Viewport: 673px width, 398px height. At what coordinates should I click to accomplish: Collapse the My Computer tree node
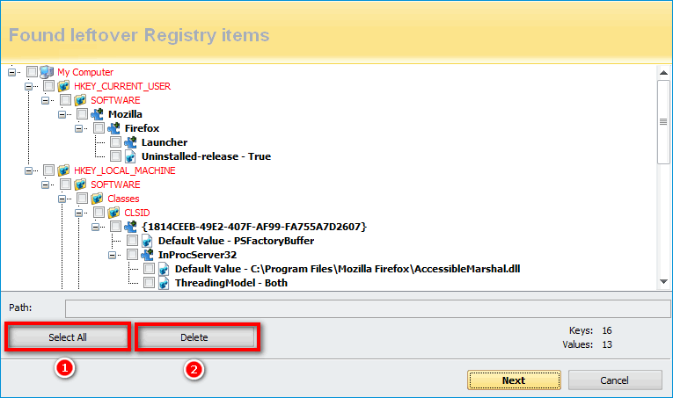(x=12, y=72)
